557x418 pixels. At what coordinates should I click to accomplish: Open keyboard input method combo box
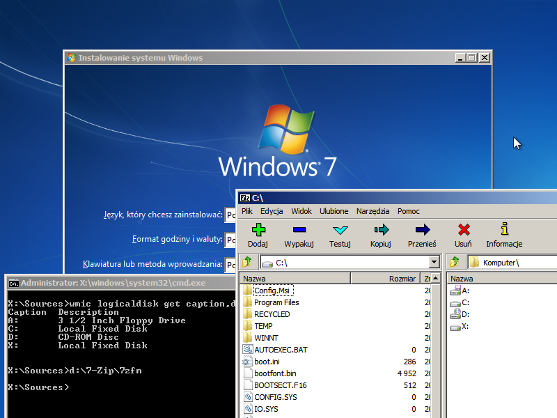230,265
